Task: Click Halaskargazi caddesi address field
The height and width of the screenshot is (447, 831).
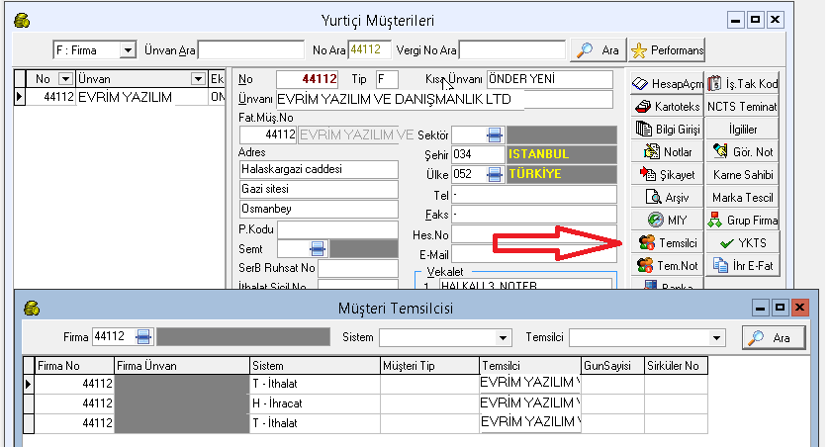Action: point(319,169)
